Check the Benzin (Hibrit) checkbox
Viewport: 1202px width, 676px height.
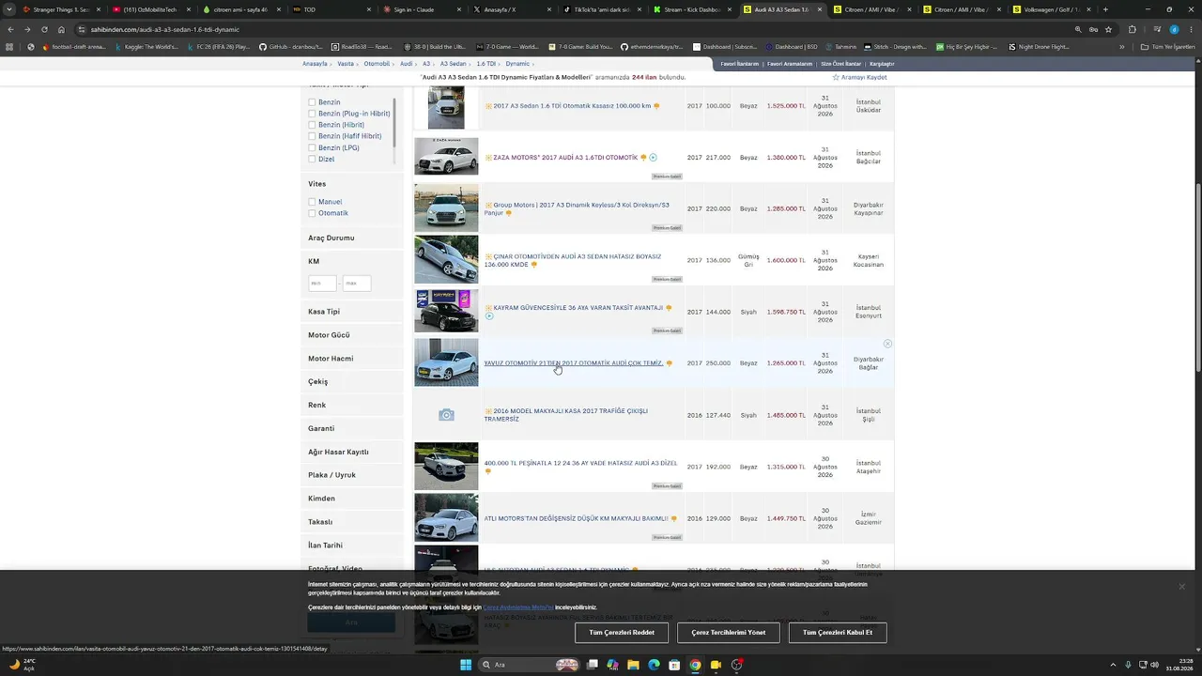pyautogui.click(x=312, y=125)
